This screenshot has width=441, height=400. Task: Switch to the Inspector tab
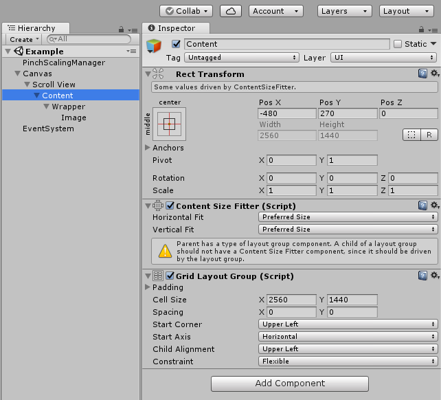(x=176, y=28)
